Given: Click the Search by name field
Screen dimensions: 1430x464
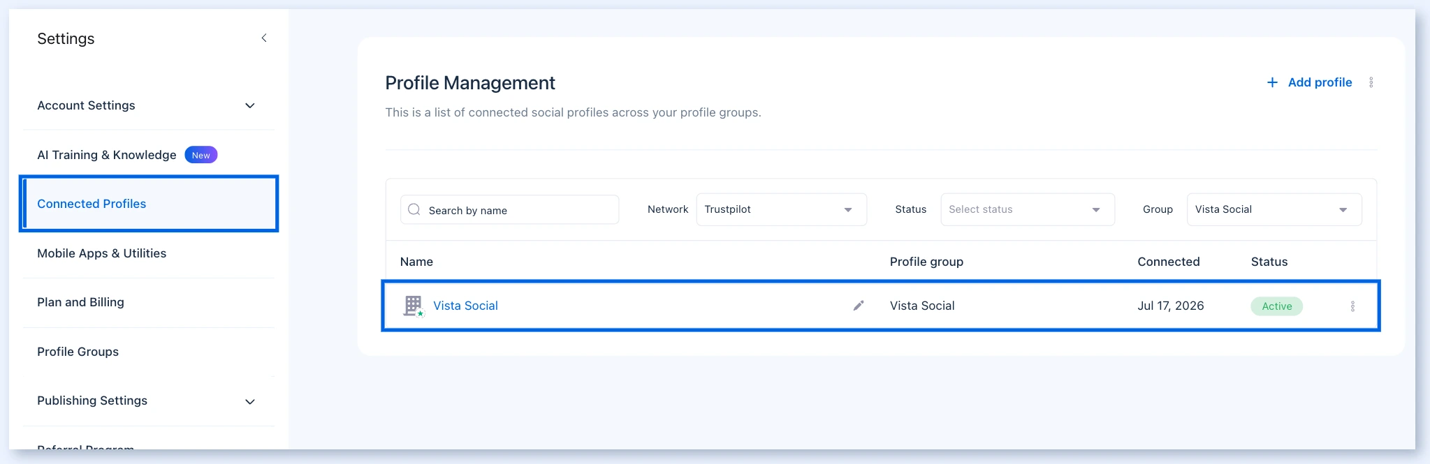Looking at the screenshot, I should click(x=509, y=209).
